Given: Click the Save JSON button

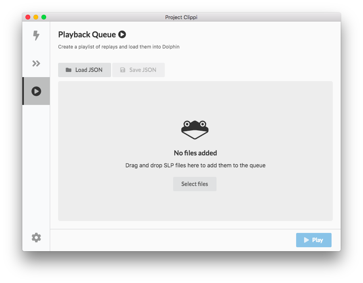Looking at the screenshot, I should (139, 70).
